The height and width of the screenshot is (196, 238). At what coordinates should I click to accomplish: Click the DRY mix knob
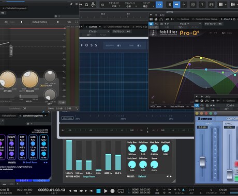click(x=50, y=95)
